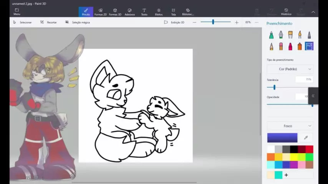328x184 pixels.
Task: Open the Menu
Action: pyautogui.click(x=17, y=12)
